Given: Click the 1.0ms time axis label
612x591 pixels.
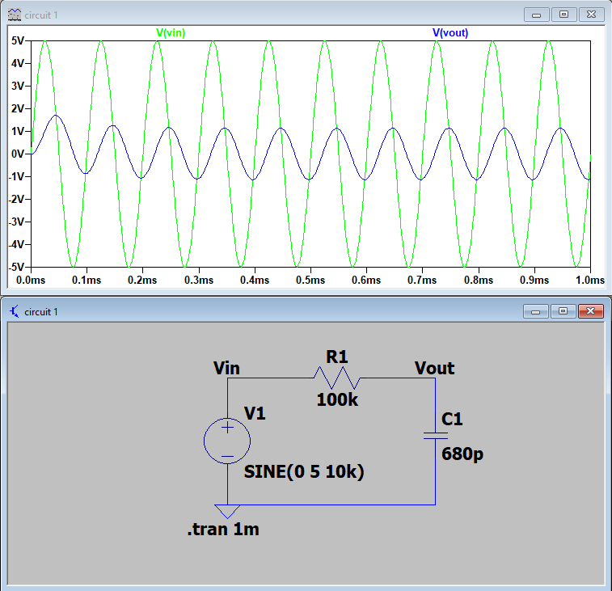Looking at the screenshot, I should [589, 281].
